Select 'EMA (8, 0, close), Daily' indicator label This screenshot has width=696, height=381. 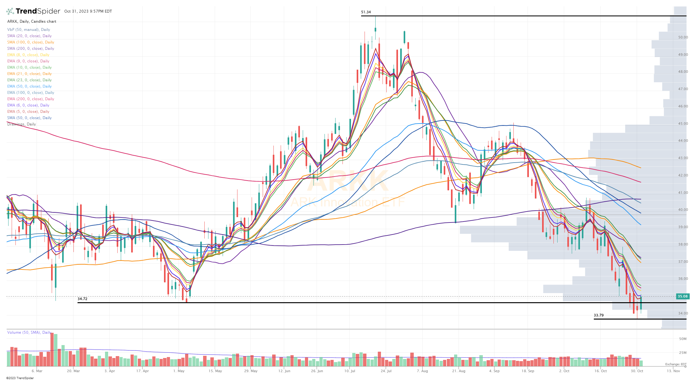coord(28,55)
